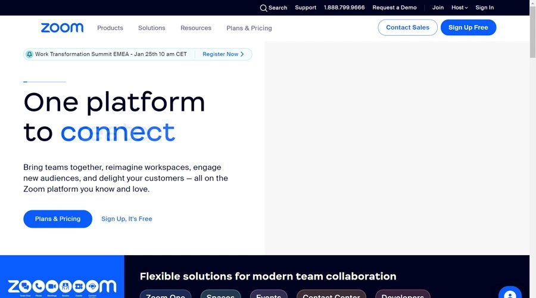Select the Zoom One tab
The height and width of the screenshot is (298, 536).
pos(166,294)
